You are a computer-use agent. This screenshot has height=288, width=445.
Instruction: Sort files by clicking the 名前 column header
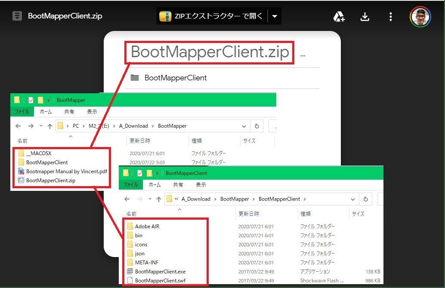point(22,141)
